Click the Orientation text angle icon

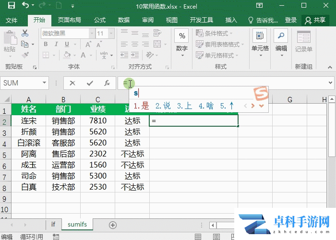point(150,55)
